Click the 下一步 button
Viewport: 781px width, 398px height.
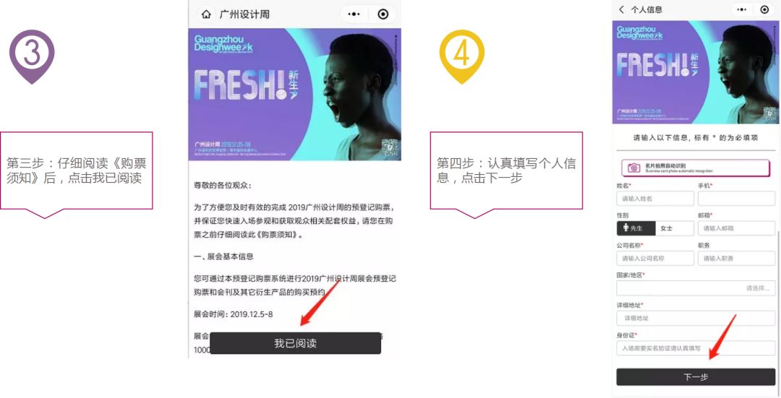point(696,377)
